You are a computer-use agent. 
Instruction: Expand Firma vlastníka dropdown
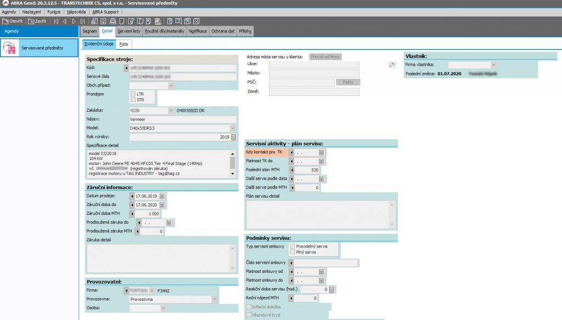tap(494, 65)
